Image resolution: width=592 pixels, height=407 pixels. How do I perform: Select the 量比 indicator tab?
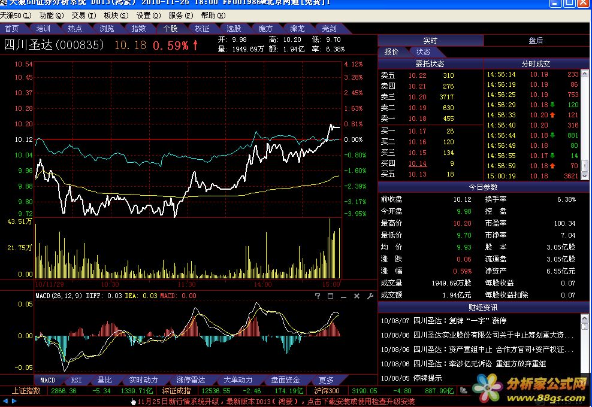point(105,380)
